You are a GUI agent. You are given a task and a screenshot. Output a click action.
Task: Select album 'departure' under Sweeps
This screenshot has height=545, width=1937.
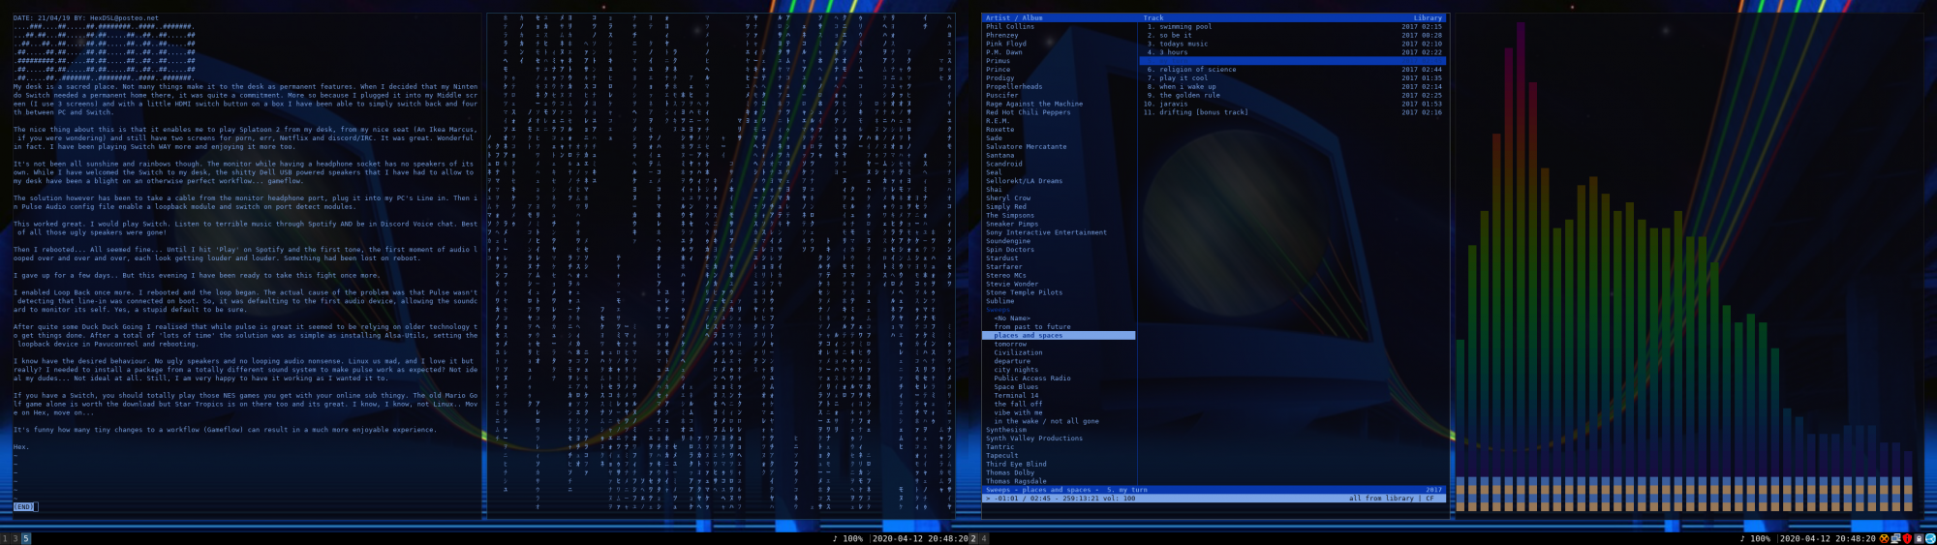[x=1012, y=362]
